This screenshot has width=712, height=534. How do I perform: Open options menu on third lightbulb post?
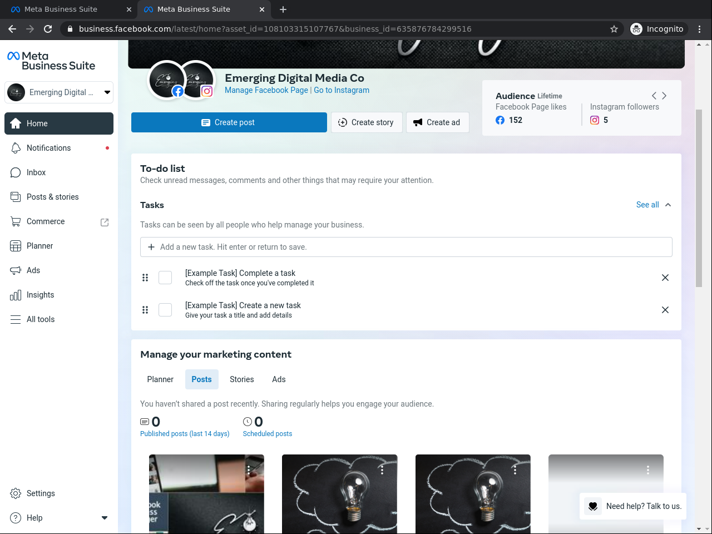coord(515,470)
